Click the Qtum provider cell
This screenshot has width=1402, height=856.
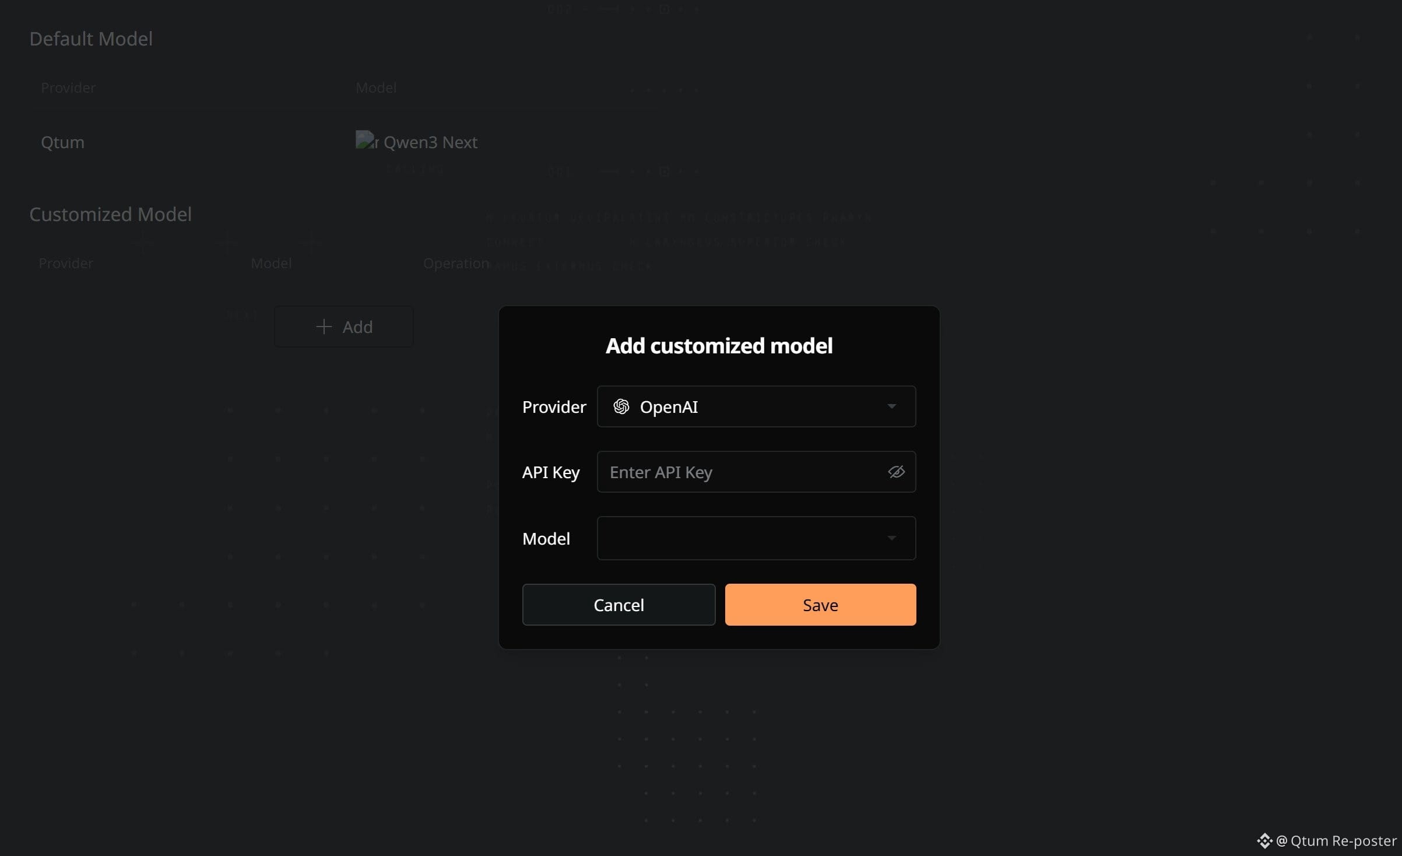[x=62, y=142]
